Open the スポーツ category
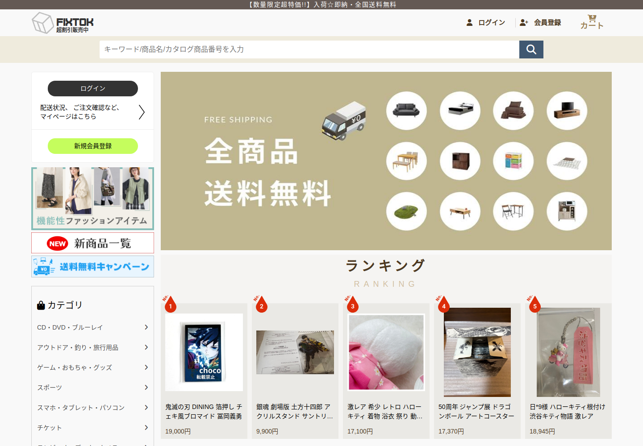 pos(50,388)
